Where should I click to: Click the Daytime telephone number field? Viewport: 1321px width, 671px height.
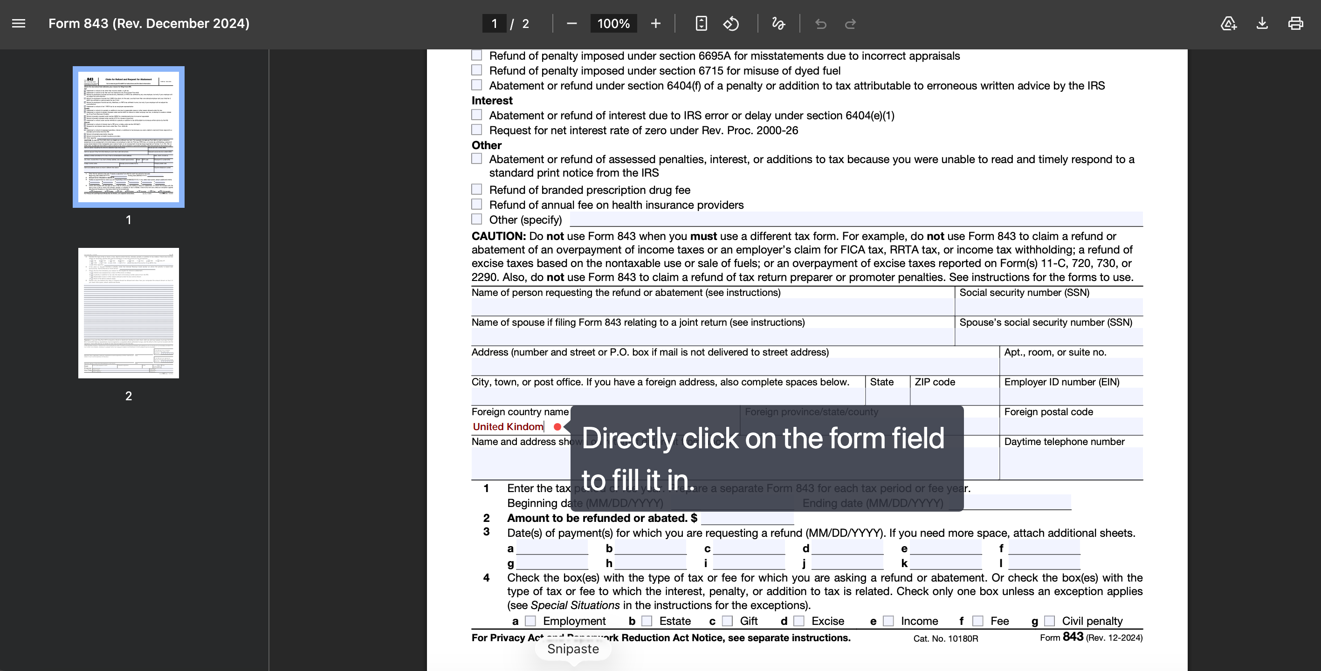pyautogui.click(x=1072, y=463)
